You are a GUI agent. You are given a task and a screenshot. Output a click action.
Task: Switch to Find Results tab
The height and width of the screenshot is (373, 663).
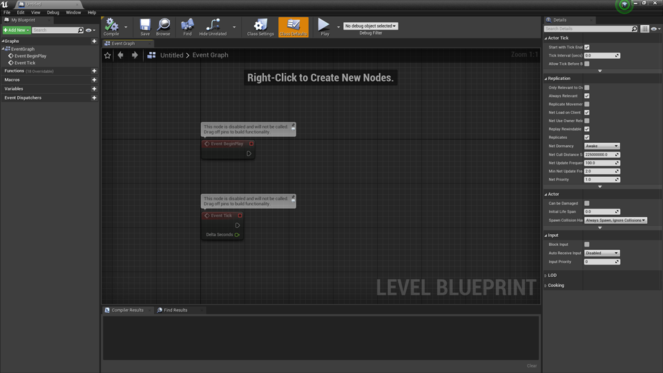coord(175,310)
